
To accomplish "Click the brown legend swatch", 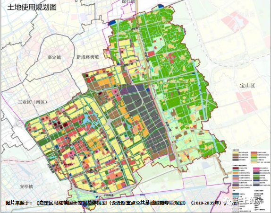I will coord(236,155).
